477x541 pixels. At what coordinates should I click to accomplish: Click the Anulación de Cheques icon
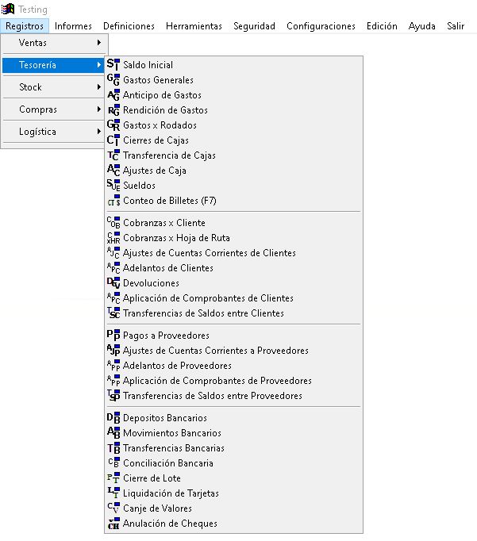pos(113,524)
